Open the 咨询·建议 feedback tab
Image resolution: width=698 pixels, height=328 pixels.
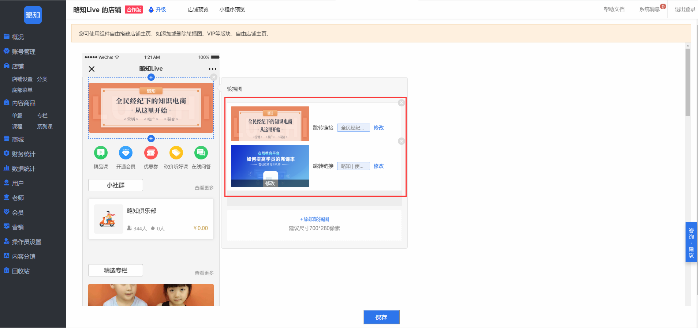[x=691, y=242]
